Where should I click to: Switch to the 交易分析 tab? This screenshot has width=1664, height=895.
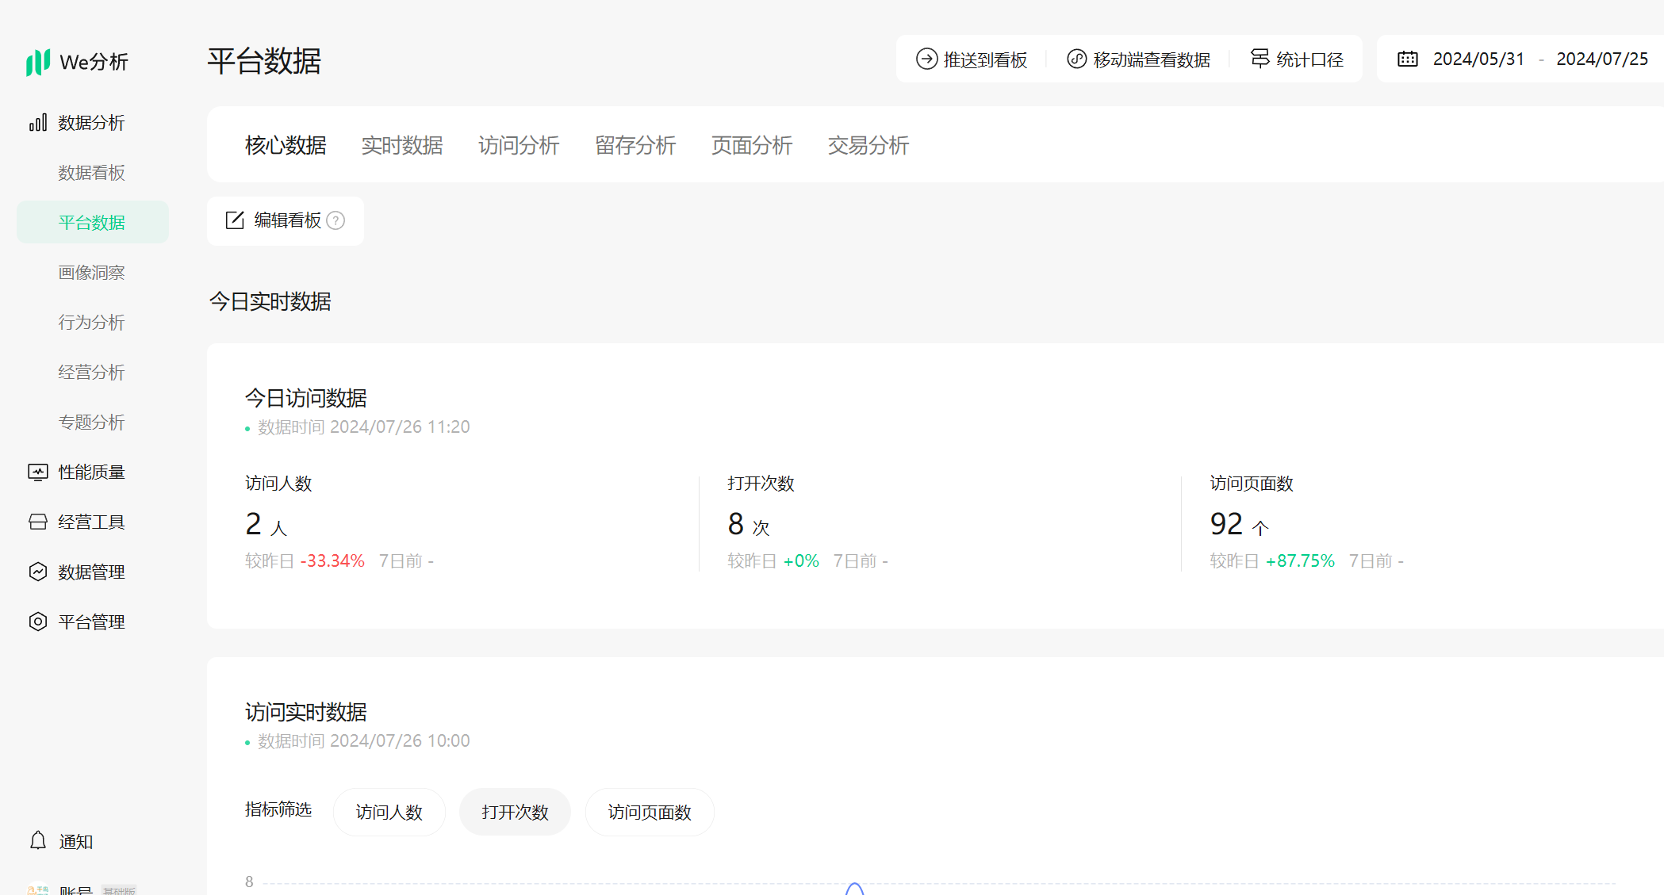tap(868, 146)
